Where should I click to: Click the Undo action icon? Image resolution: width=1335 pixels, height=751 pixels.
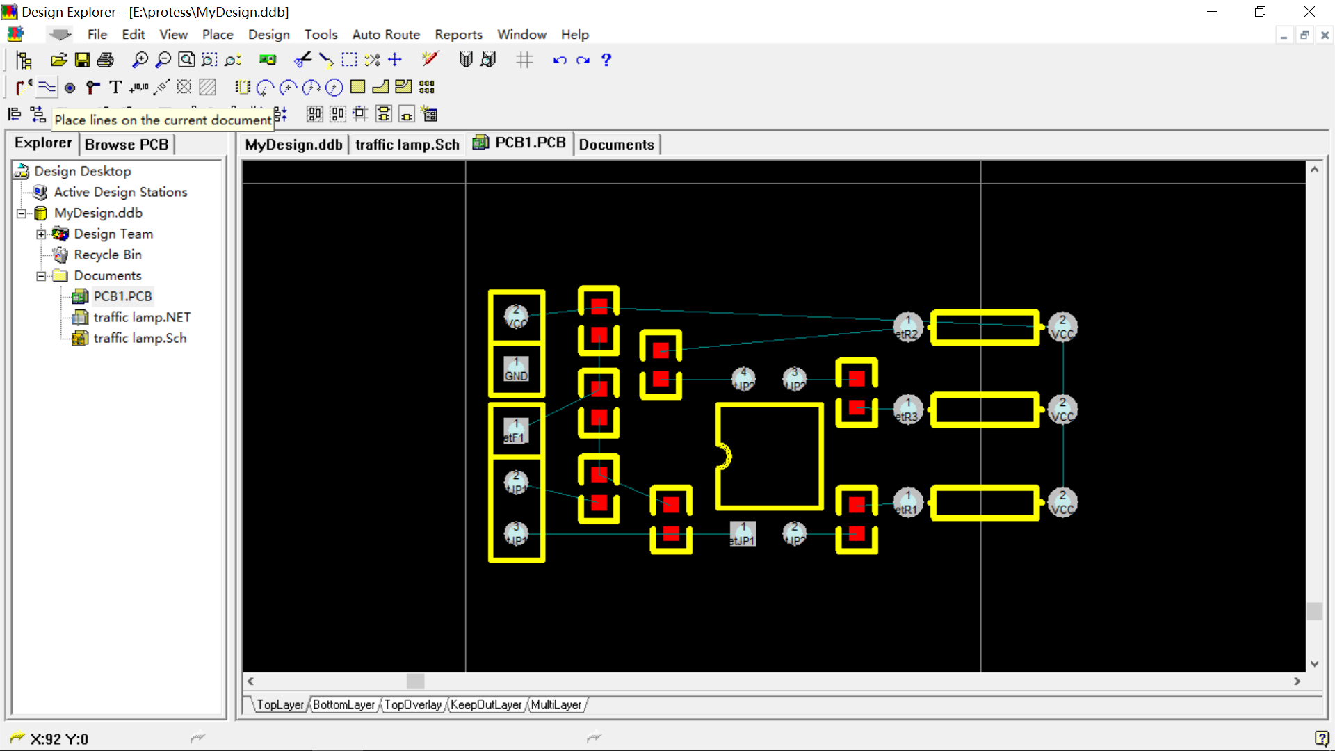click(559, 60)
